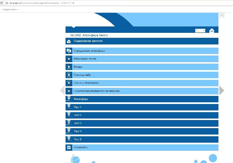Image resolution: width=233 pixels, height=163 pixels.
Task: Click the slide icon beside Воздух
Action: [x=69, y=67]
